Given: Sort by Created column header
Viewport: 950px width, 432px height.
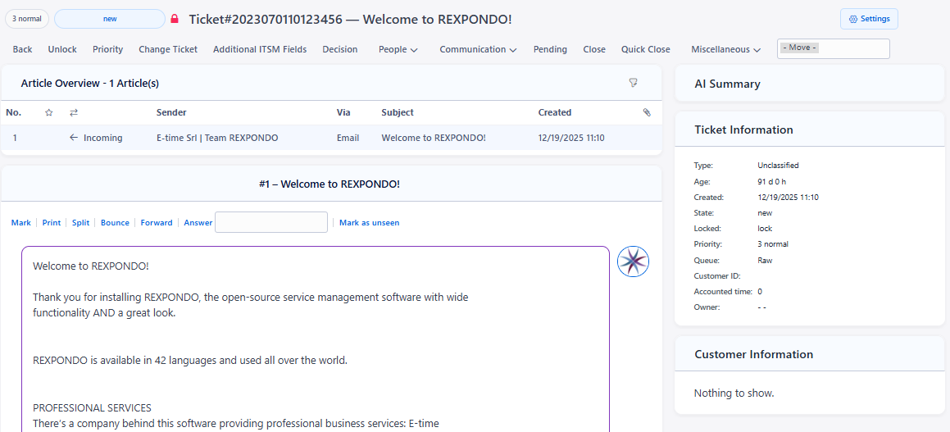Looking at the screenshot, I should [554, 112].
